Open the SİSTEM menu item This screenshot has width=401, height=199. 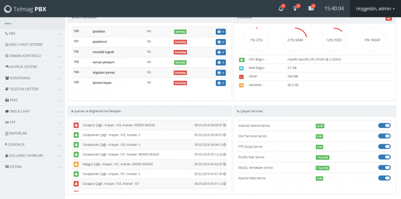coord(33,167)
